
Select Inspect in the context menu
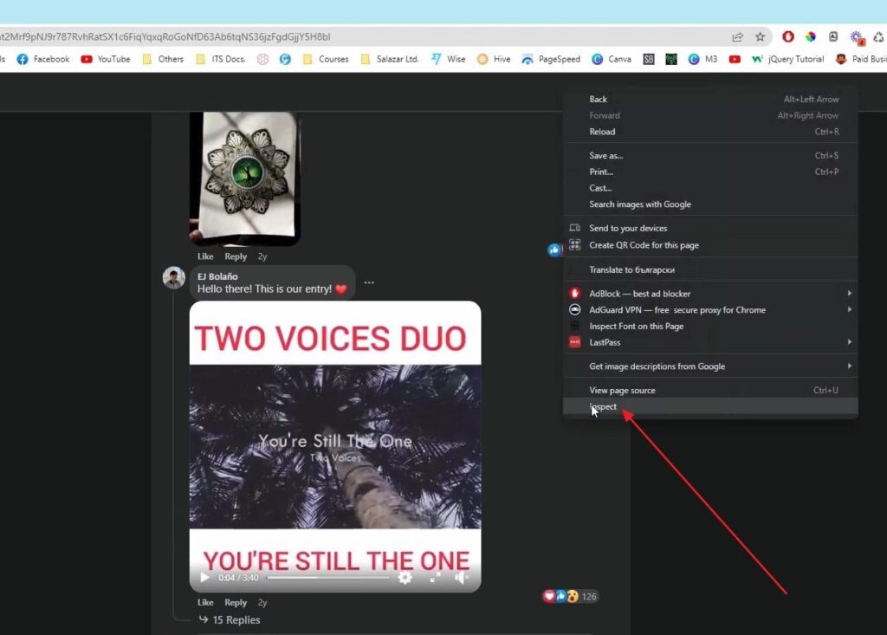pyautogui.click(x=710, y=406)
